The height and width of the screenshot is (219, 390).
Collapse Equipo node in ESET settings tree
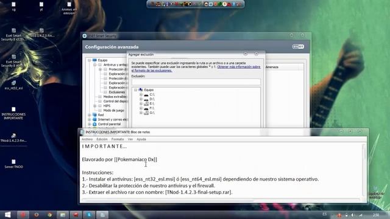coord(90,60)
